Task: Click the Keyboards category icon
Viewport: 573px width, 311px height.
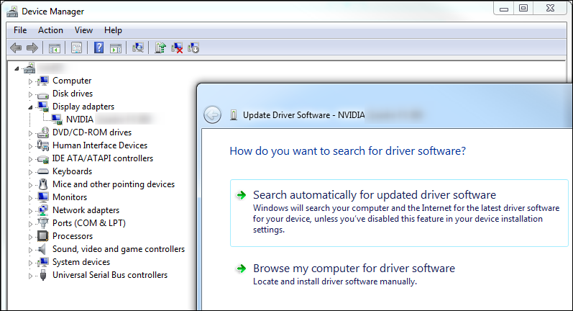Action: (43, 171)
